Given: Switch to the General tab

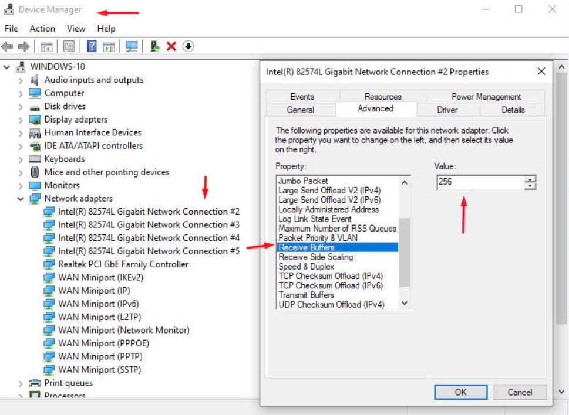Looking at the screenshot, I should coord(301,110).
